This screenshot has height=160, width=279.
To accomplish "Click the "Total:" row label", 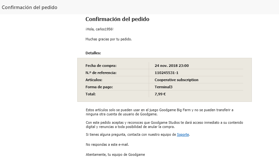I will pyautogui.click(x=91, y=94).
